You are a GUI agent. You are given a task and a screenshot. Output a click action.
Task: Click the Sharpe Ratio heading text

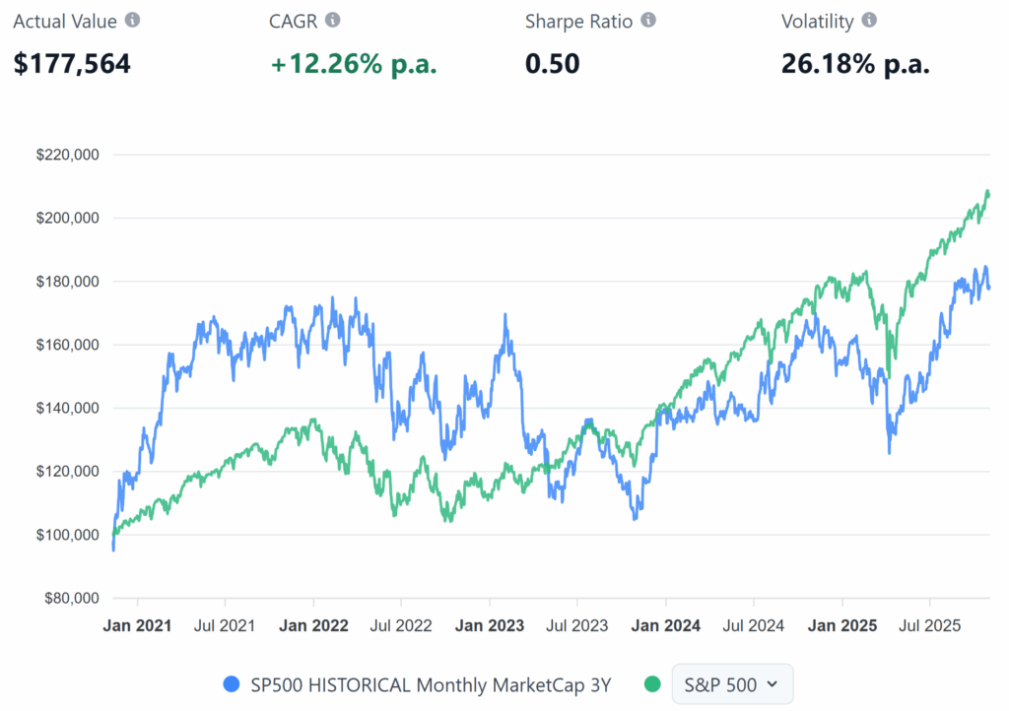click(579, 21)
